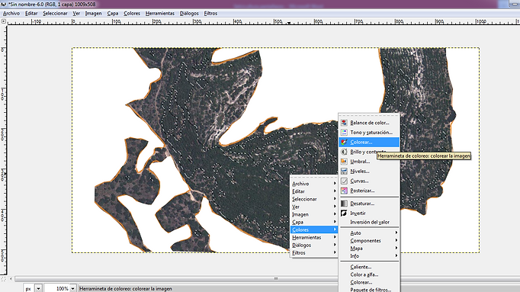Expand Ver in the context menu
The width and height of the screenshot is (520, 292).
pos(313,207)
